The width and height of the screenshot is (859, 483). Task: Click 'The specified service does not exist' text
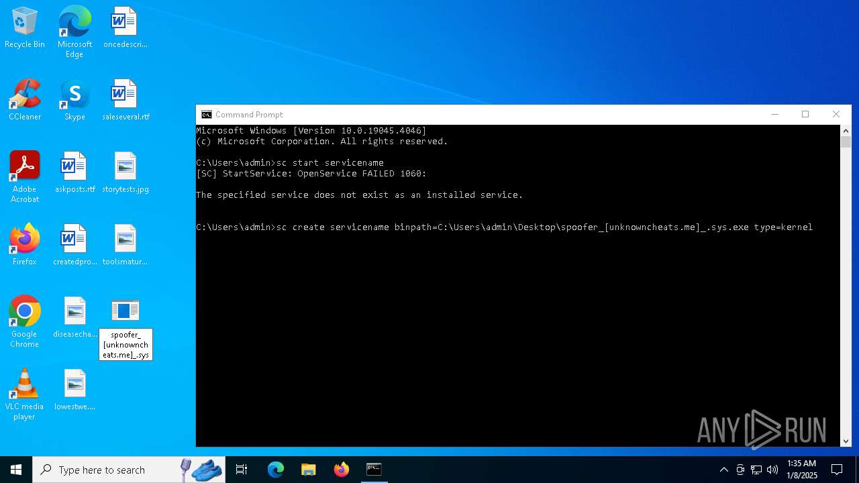pyautogui.click(x=359, y=195)
